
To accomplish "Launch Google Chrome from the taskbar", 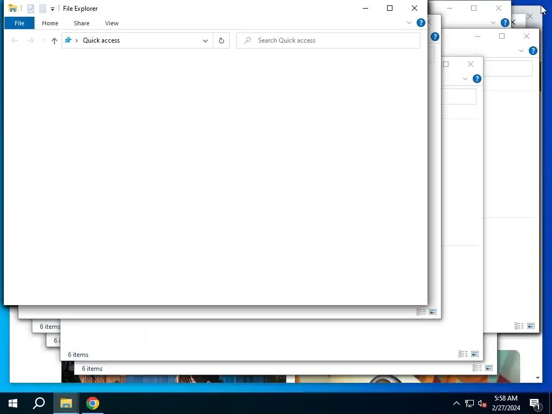I will pos(93,403).
